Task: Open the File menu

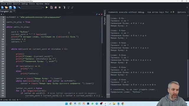Action: pos(3,4)
